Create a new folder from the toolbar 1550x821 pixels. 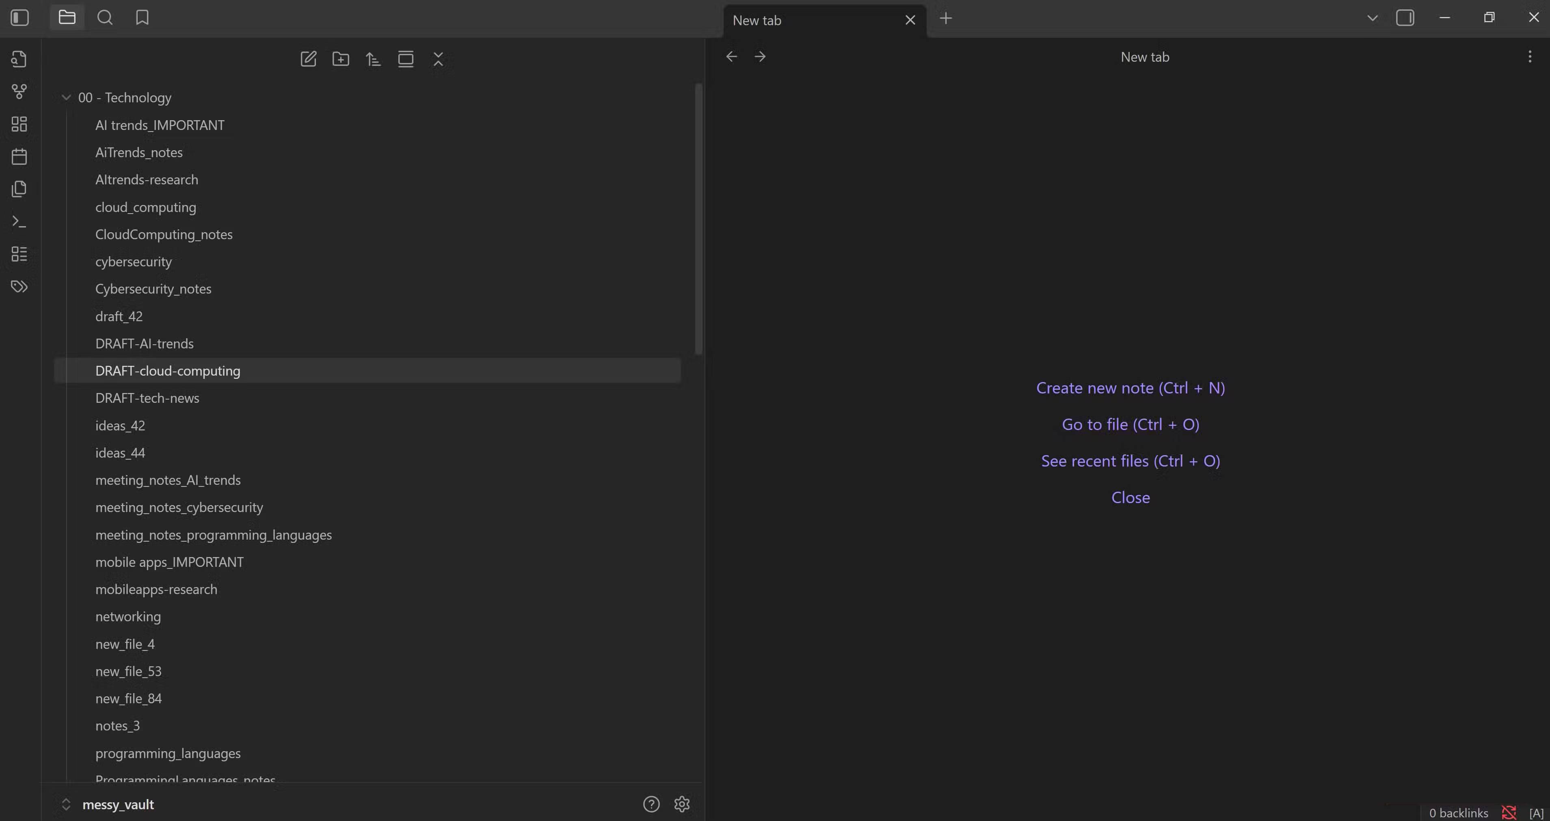point(341,59)
